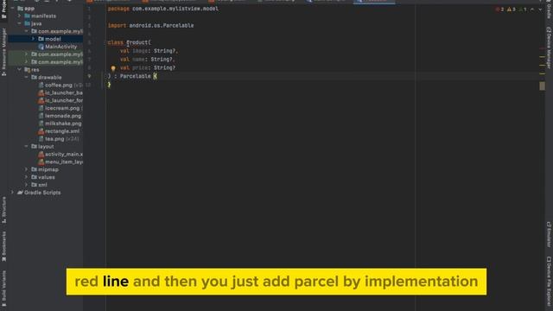Screen dimensions: 553x311
Task: Select the model package in the project tree
Action: coord(53,39)
